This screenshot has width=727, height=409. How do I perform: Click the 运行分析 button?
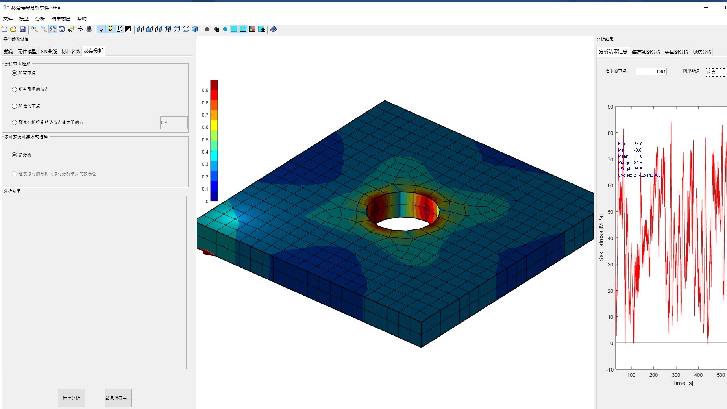[x=71, y=398]
